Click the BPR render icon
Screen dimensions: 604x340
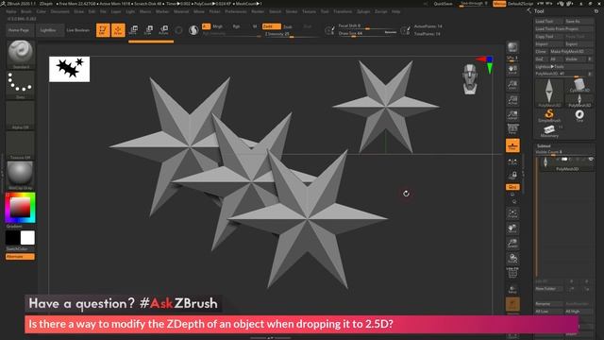[x=512, y=48]
